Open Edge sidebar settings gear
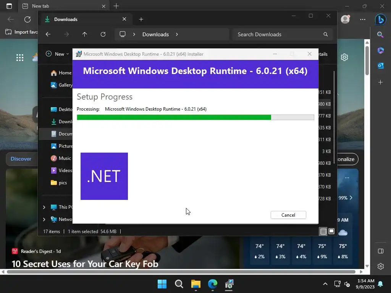 pos(381,266)
